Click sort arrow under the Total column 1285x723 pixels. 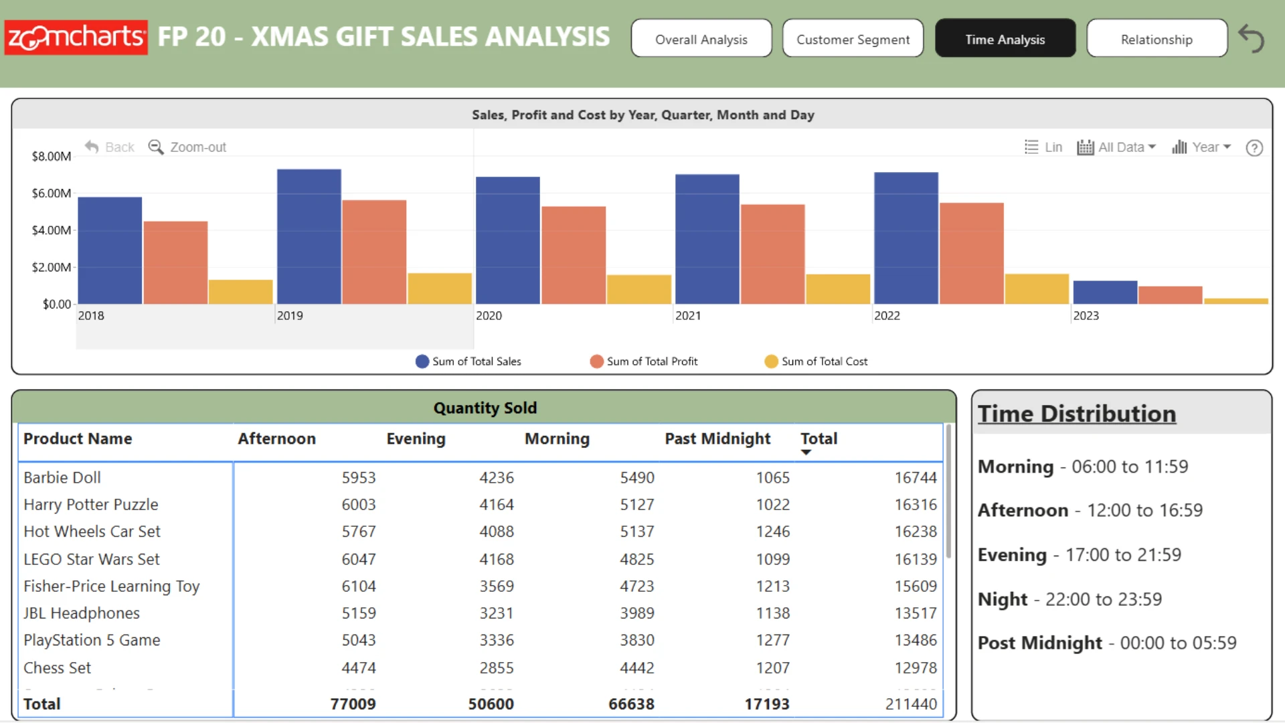click(x=806, y=453)
